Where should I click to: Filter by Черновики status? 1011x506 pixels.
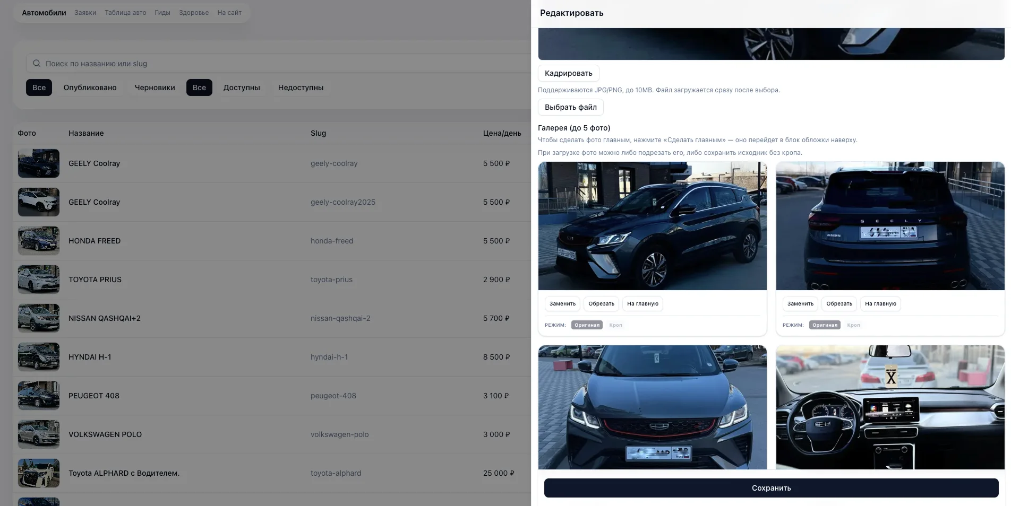coord(155,88)
